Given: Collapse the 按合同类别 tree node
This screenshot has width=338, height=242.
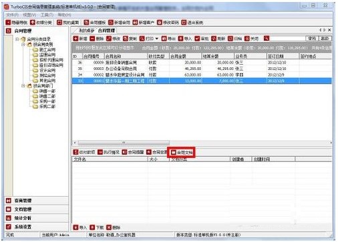Looking at the screenshot, I should tap(23, 45).
